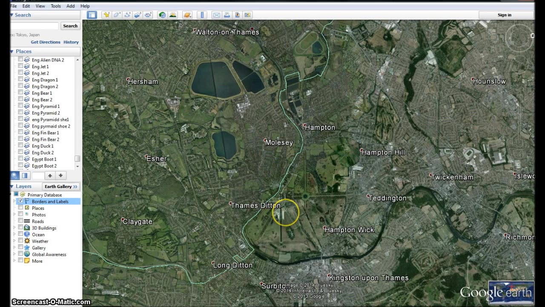
Task: Show historical imagery with the clock icon
Action: tap(162, 15)
